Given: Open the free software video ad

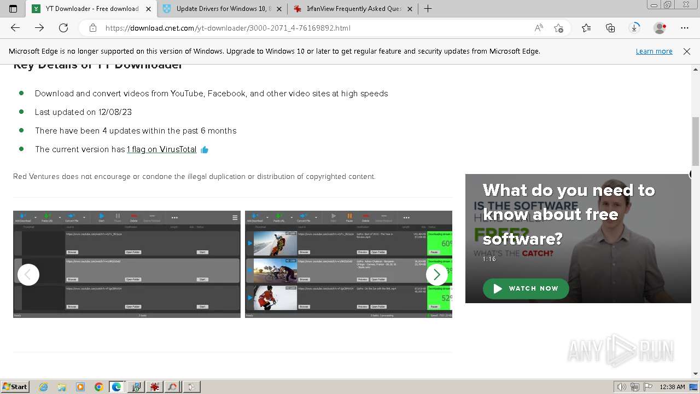Looking at the screenshot, I should (578, 239).
